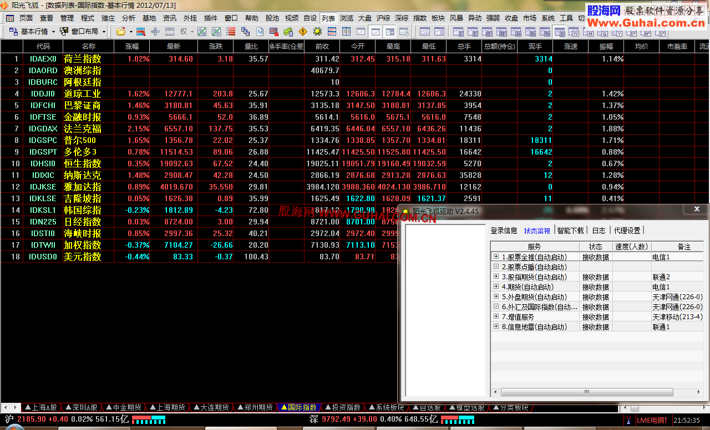The height and width of the screenshot is (430, 710).
Task: Switch to the 登录信息 tab
Action: pos(504,231)
